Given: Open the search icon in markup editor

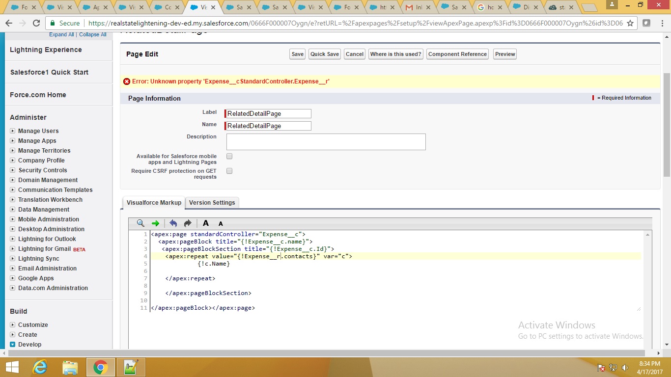Looking at the screenshot, I should pyautogui.click(x=140, y=223).
